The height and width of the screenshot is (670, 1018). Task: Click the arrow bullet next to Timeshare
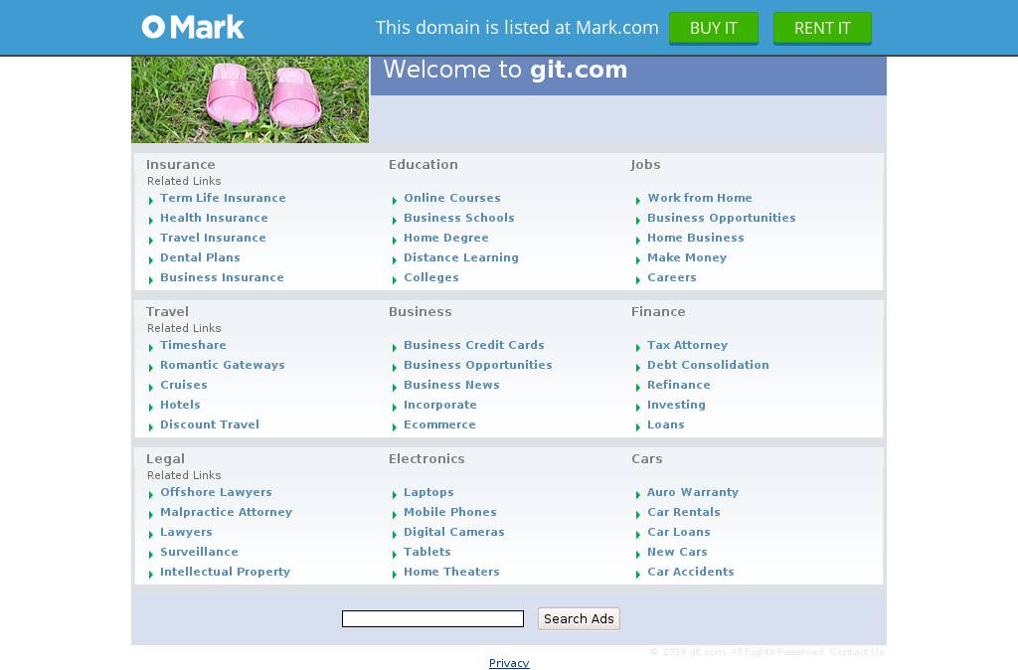[151, 347]
